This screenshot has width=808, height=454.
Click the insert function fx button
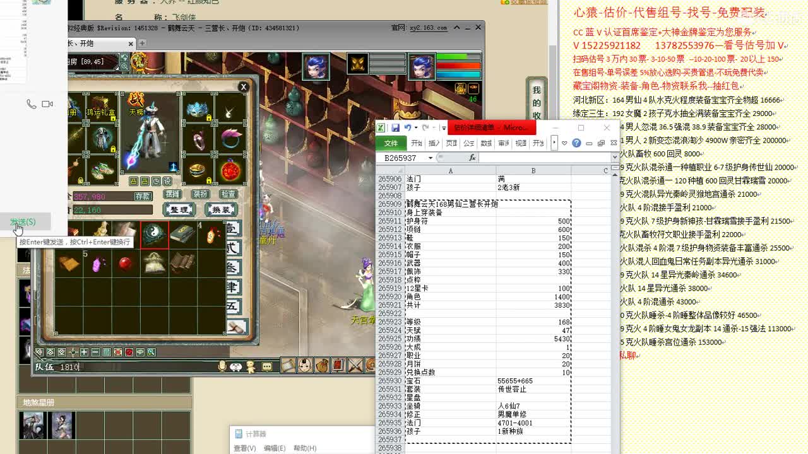[x=472, y=158]
